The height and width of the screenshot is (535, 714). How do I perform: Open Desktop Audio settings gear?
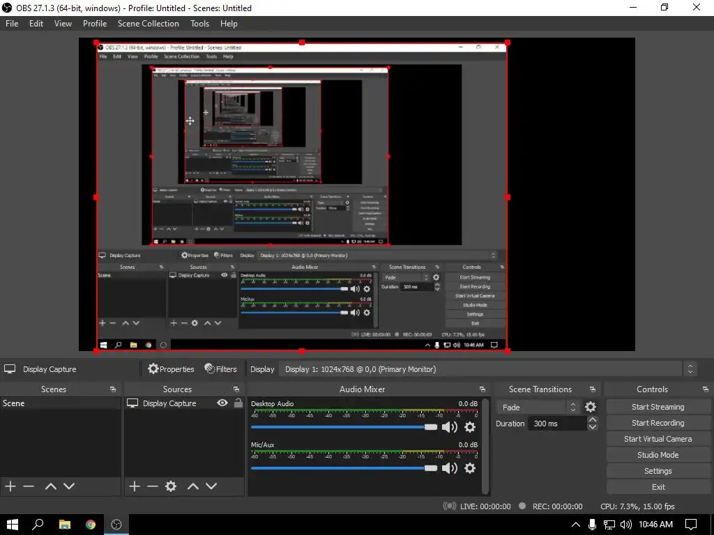(x=470, y=427)
